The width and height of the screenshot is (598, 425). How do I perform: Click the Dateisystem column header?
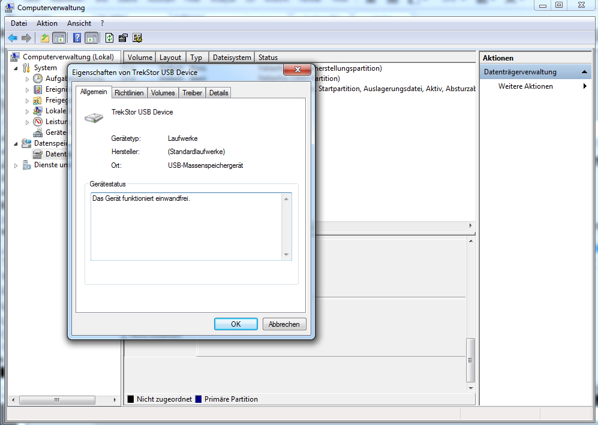click(x=232, y=57)
